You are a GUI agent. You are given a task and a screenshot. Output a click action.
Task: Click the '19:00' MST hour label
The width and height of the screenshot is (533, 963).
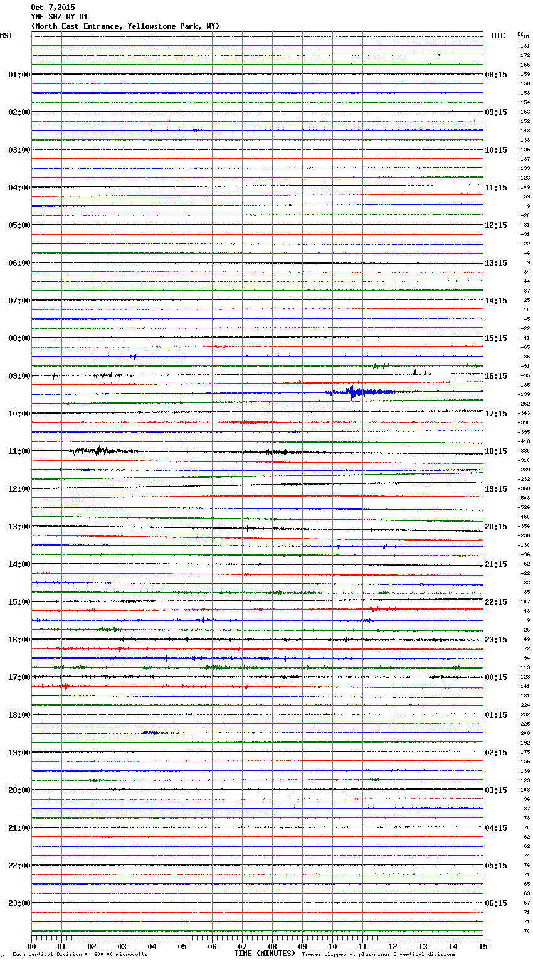(x=19, y=753)
